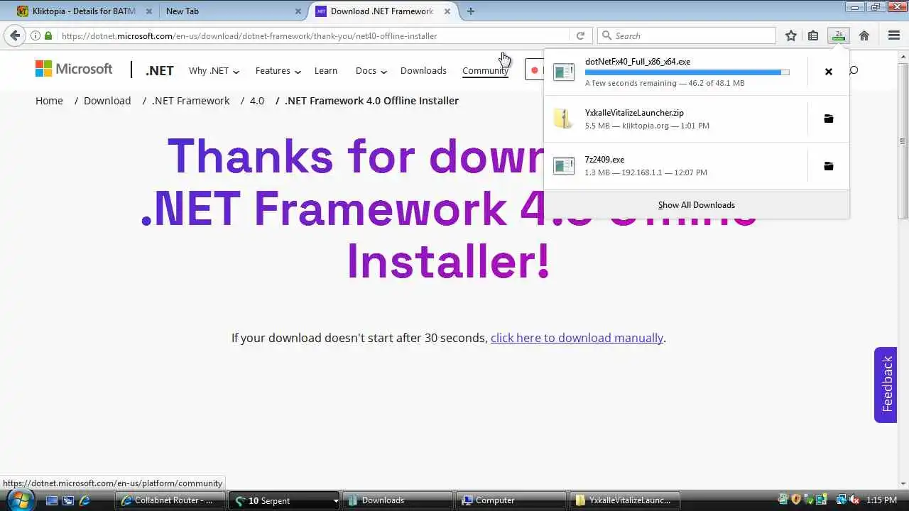Open containing folder for YxkalleVitalizeLauncher.zip

coord(828,119)
